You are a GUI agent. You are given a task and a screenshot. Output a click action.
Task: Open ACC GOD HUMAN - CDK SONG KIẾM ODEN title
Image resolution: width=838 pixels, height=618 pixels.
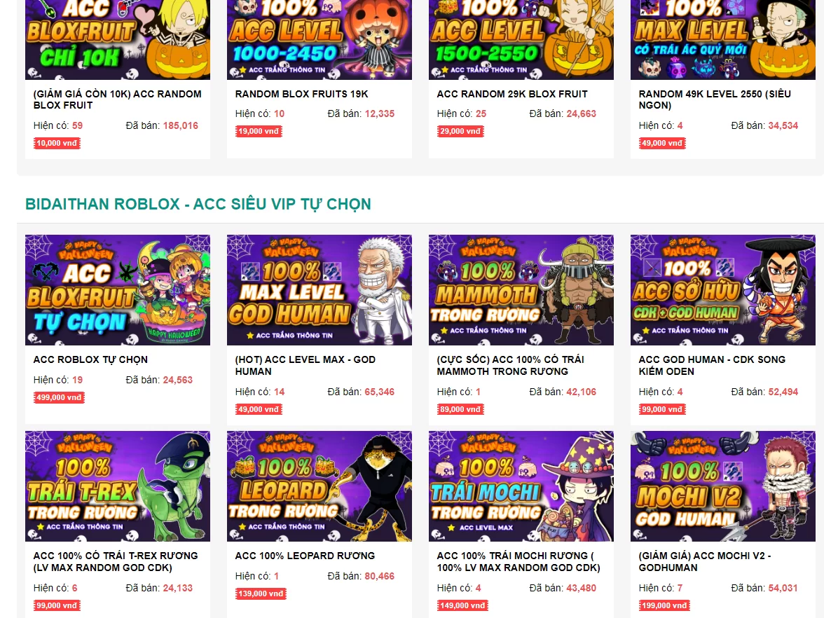712,366
